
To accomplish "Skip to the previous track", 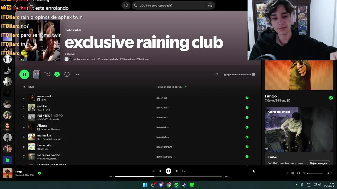I will point(160,171).
